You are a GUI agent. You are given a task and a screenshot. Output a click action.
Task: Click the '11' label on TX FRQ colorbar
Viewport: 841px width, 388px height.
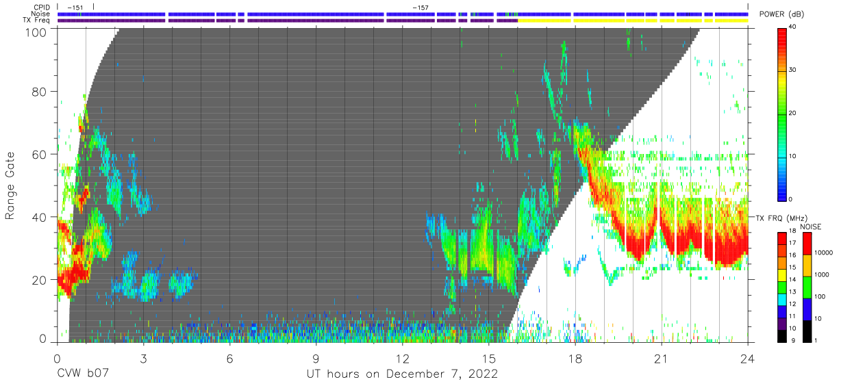[x=792, y=316]
